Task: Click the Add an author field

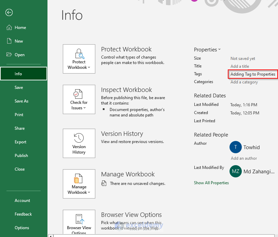Action: point(244,158)
